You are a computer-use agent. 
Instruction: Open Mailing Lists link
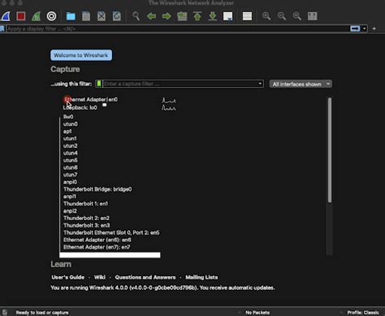(201, 277)
